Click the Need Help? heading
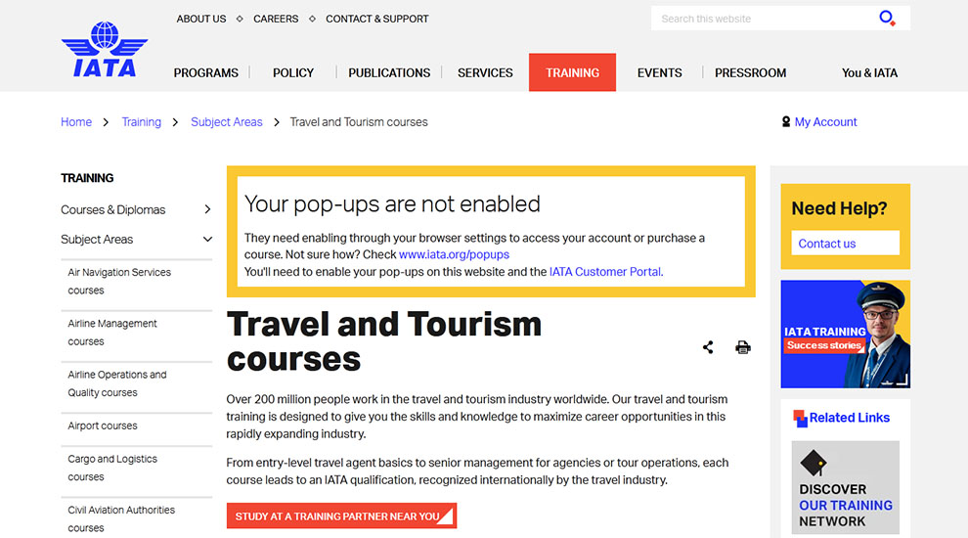The height and width of the screenshot is (538, 968). [x=839, y=208]
